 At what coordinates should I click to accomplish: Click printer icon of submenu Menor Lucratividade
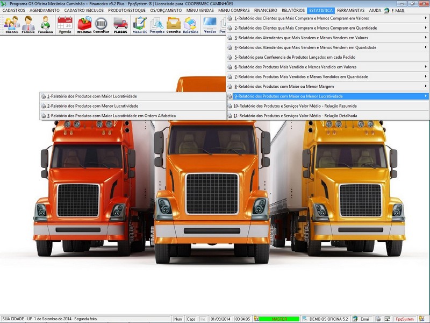(44, 106)
